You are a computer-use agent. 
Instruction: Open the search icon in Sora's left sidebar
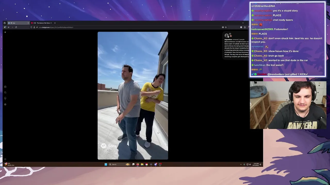pyautogui.click(x=5, y=92)
